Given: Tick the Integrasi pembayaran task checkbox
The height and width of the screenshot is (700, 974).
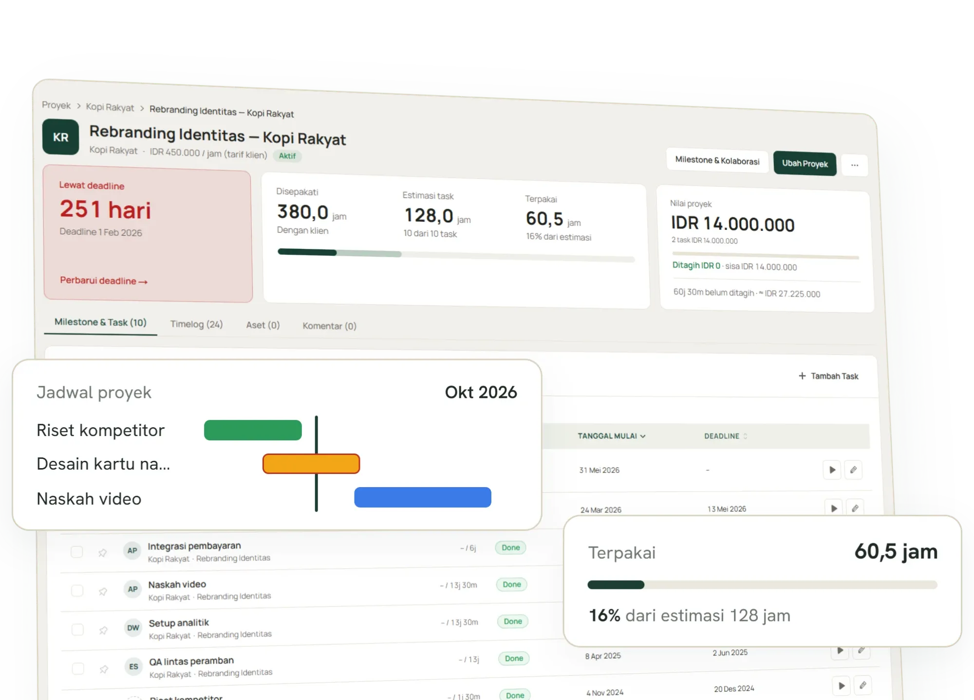Looking at the screenshot, I should pyautogui.click(x=76, y=552).
